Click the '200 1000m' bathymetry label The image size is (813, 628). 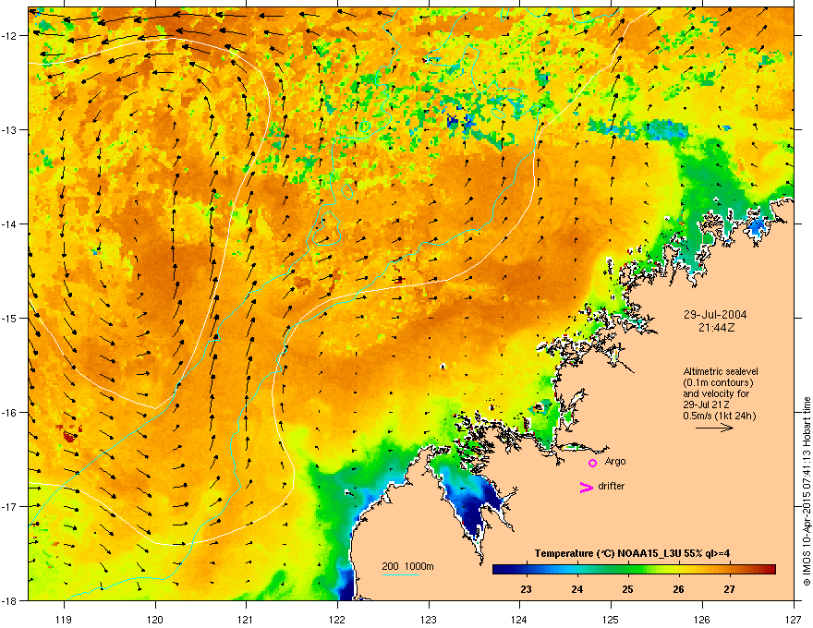click(407, 566)
